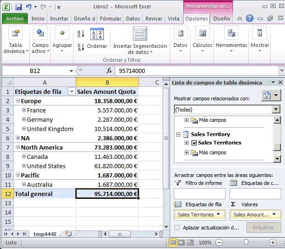Zoom in with the plus button

coord(272,242)
